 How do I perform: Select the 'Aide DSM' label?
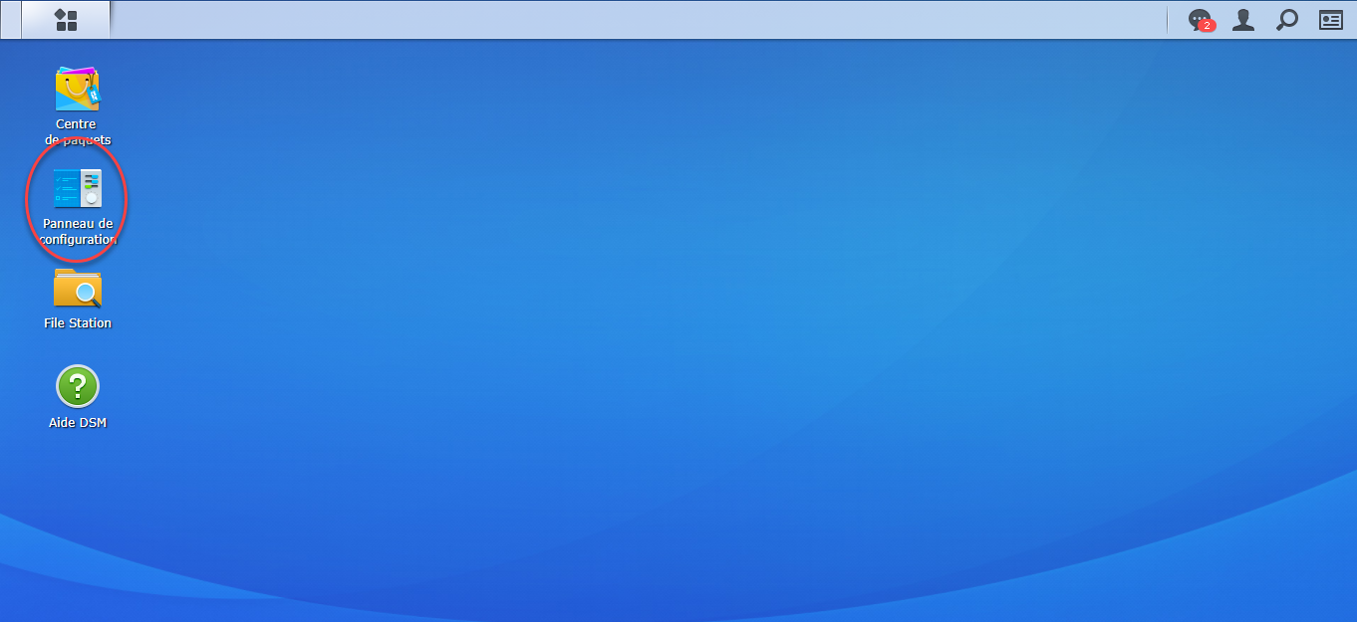78,422
